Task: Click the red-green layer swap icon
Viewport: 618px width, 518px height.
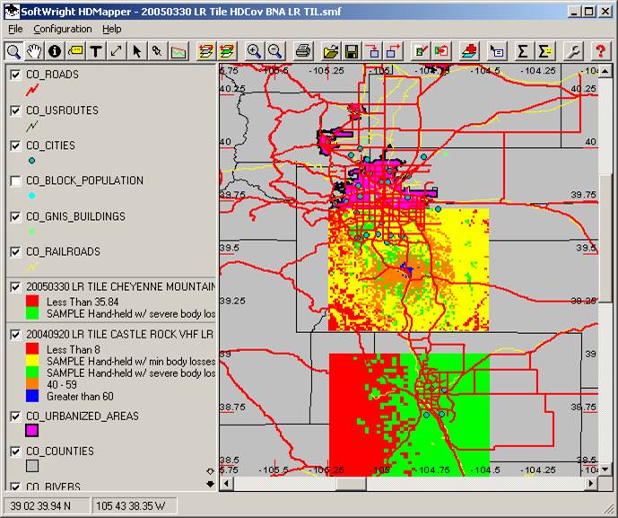Action: pos(441,51)
